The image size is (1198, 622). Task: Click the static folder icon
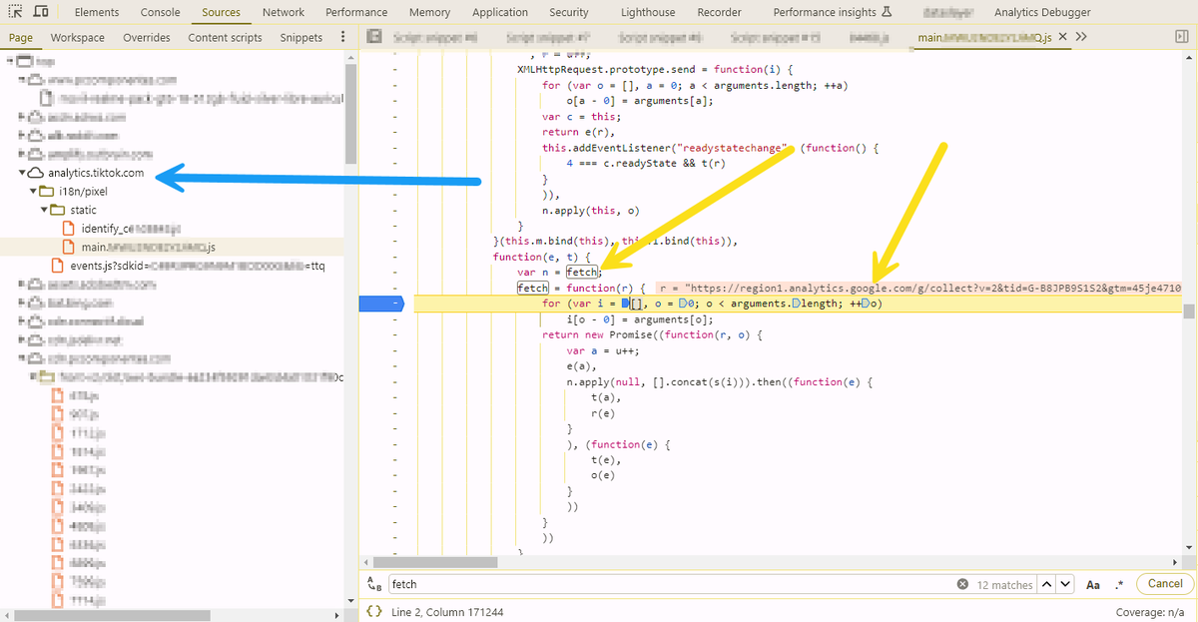pos(59,210)
